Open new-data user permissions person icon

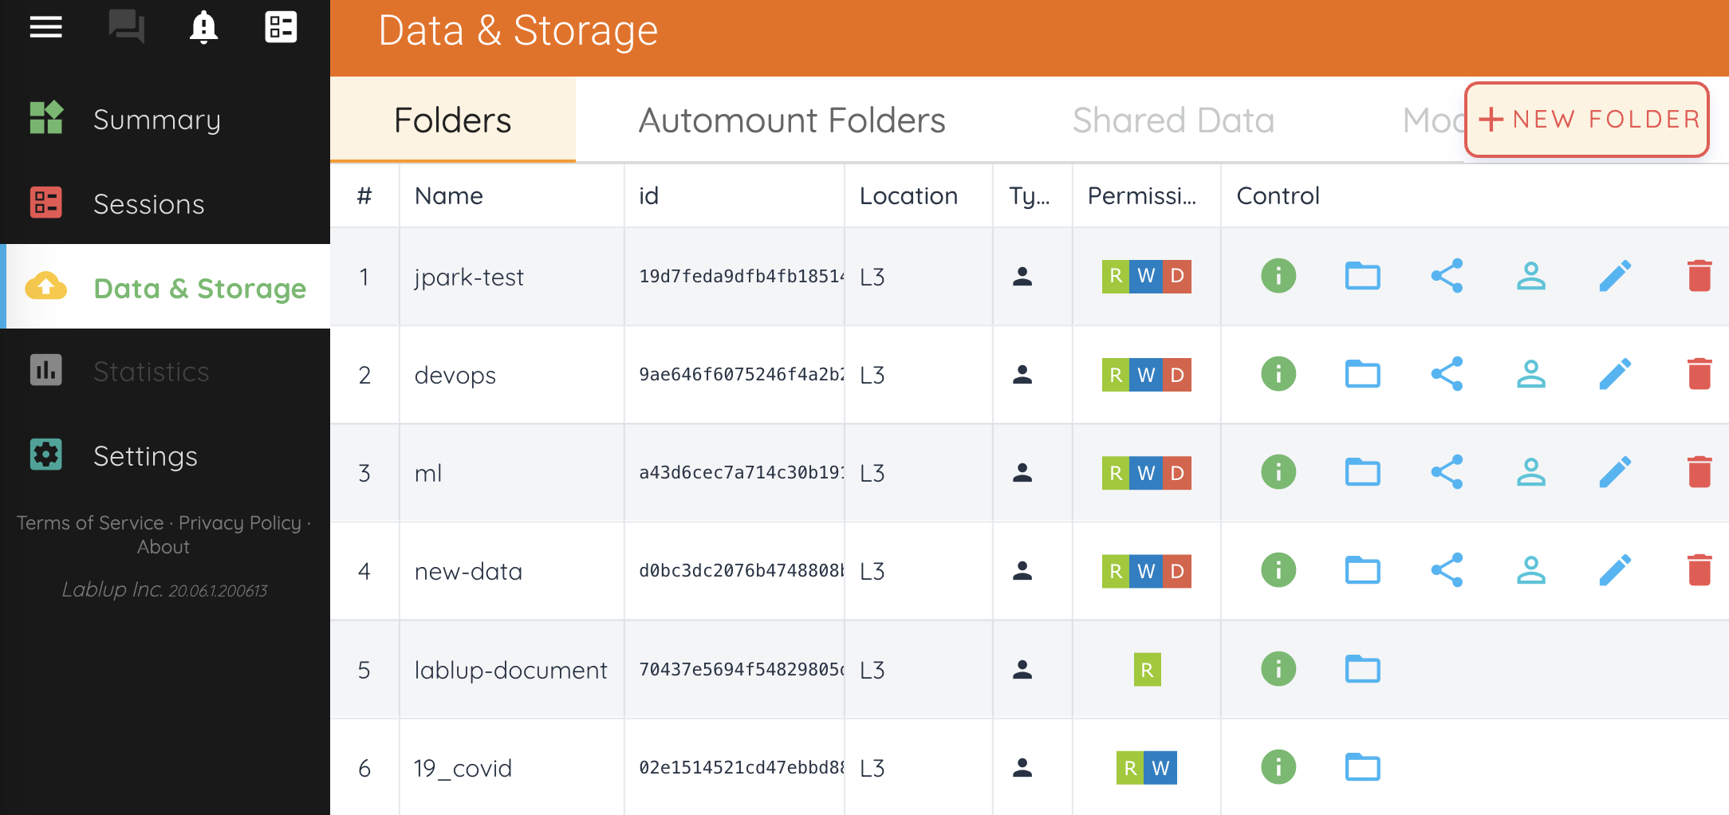click(1531, 570)
